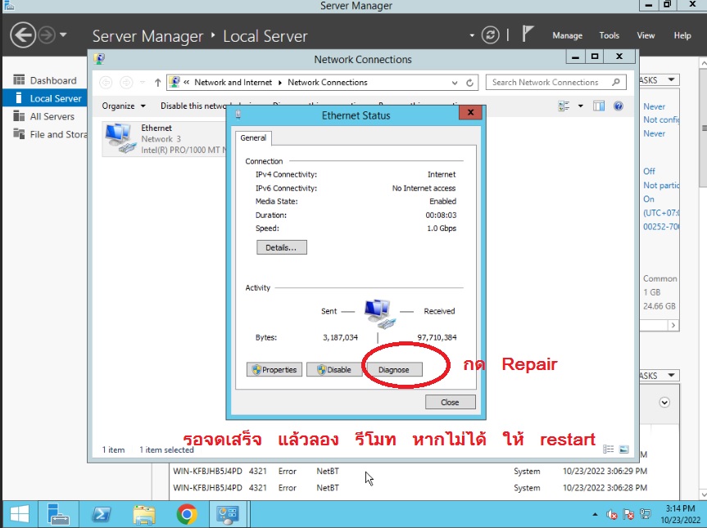Click the Diagnose button
Screen dimensions: 707x528
[393, 369]
